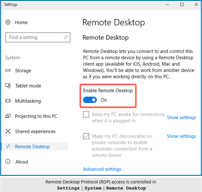Click the Shared experiences icon
This screenshot has width=202, height=192.
click(8, 131)
